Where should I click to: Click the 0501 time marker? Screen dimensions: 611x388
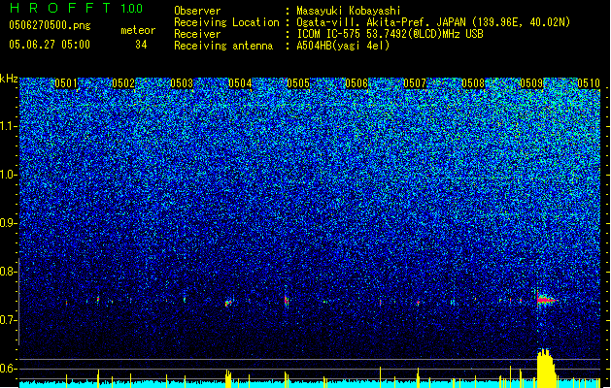[66, 83]
